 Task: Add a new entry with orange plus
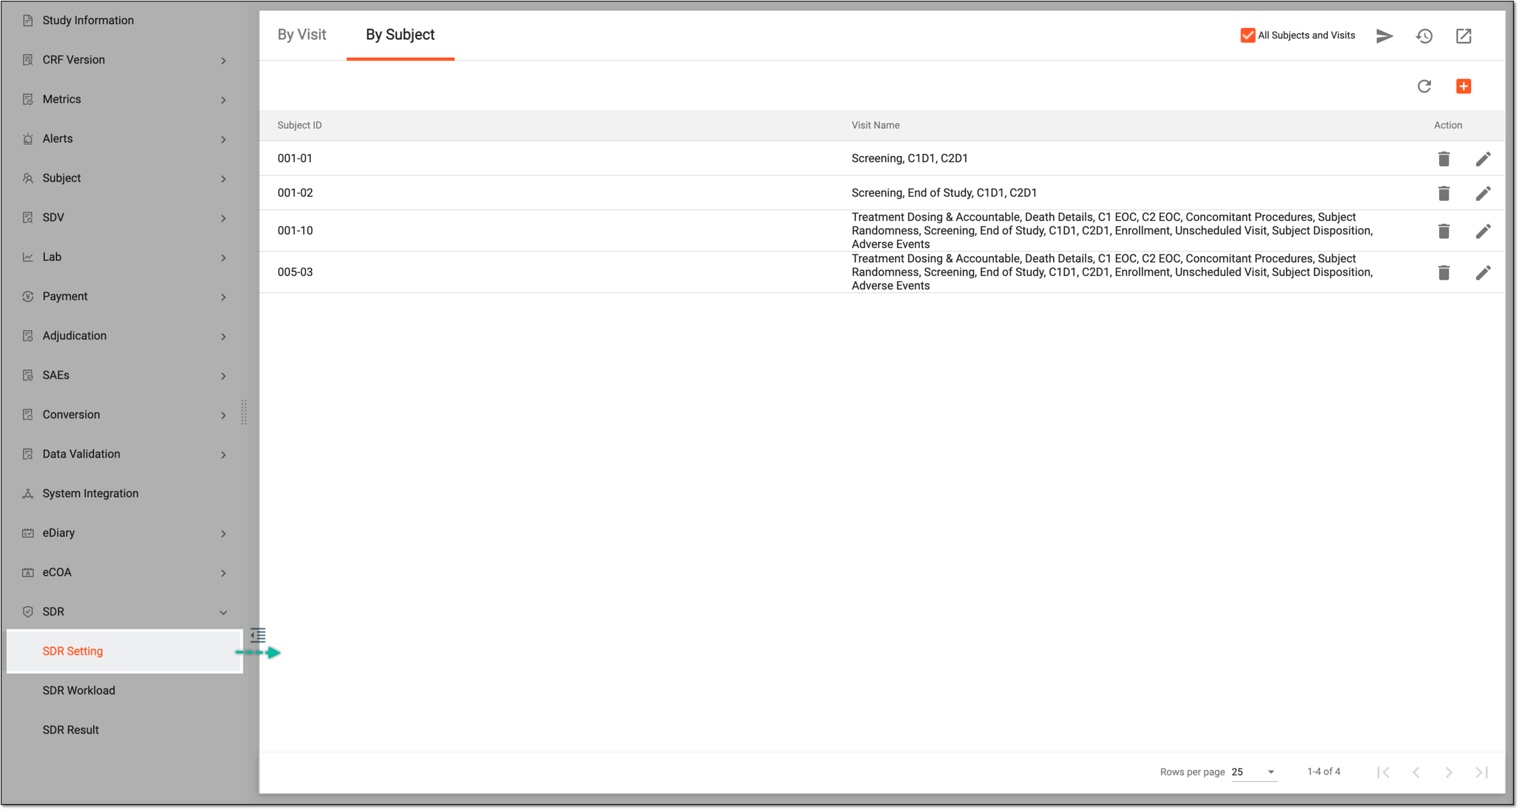pos(1463,86)
